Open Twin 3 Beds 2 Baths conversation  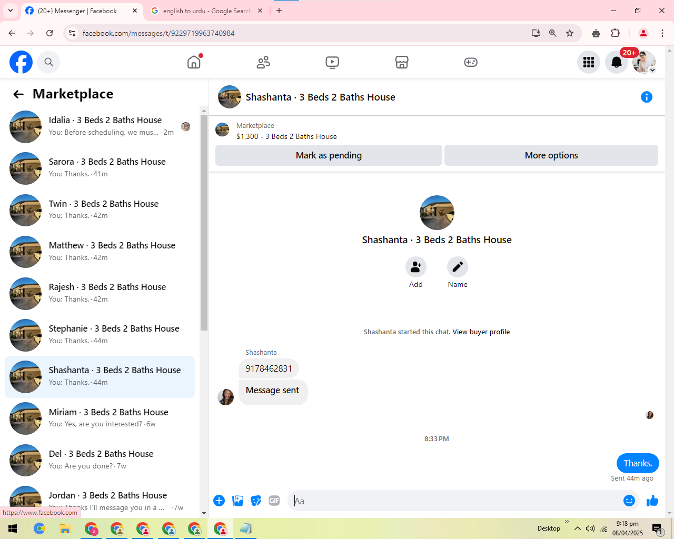pyautogui.click(x=100, y=210)
